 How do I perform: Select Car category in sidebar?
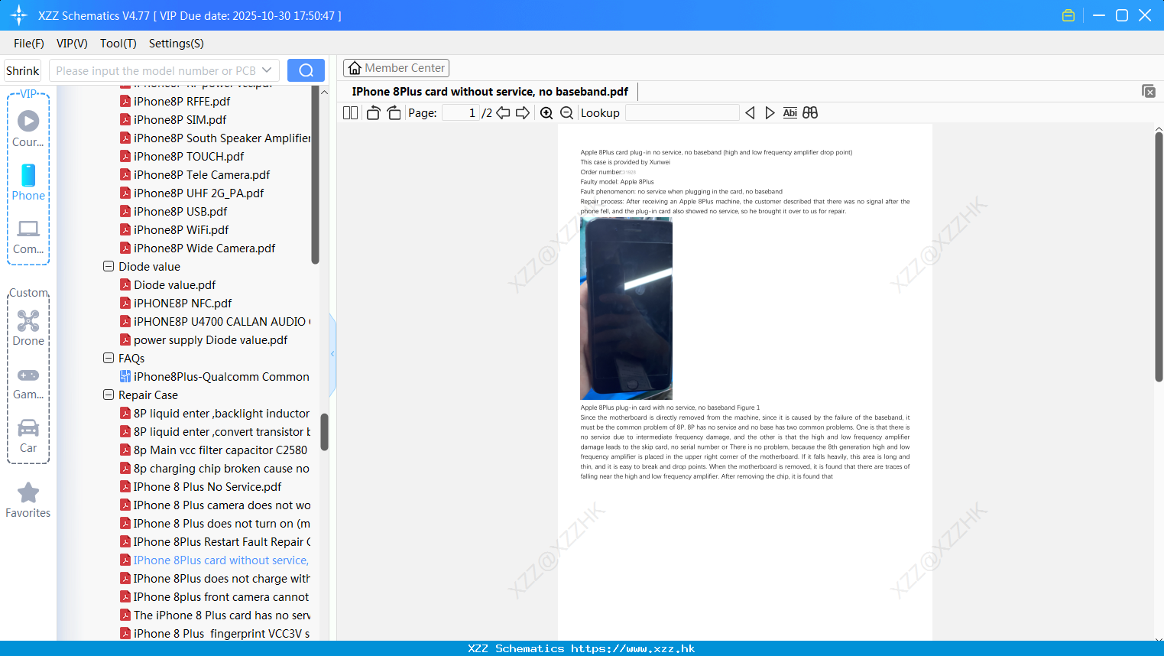[28, 435]
